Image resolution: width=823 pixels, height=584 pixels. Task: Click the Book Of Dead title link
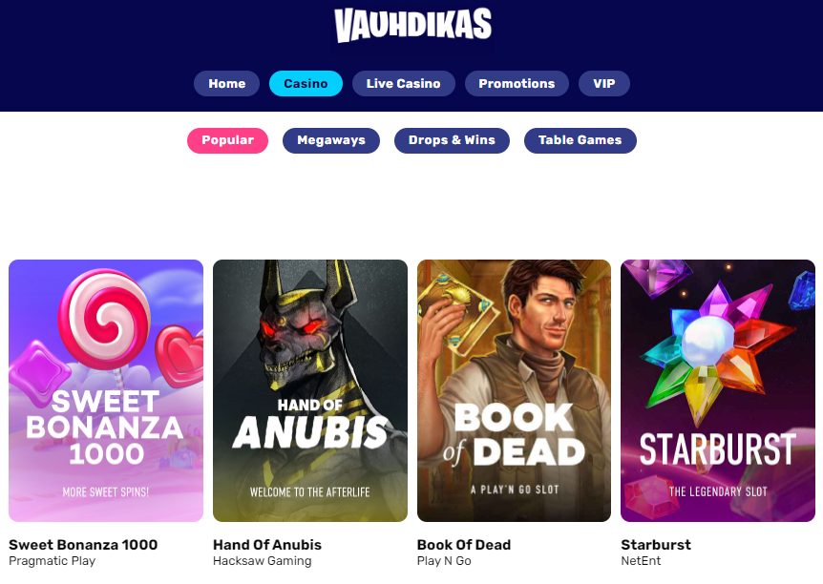click(x=463, y=545)
